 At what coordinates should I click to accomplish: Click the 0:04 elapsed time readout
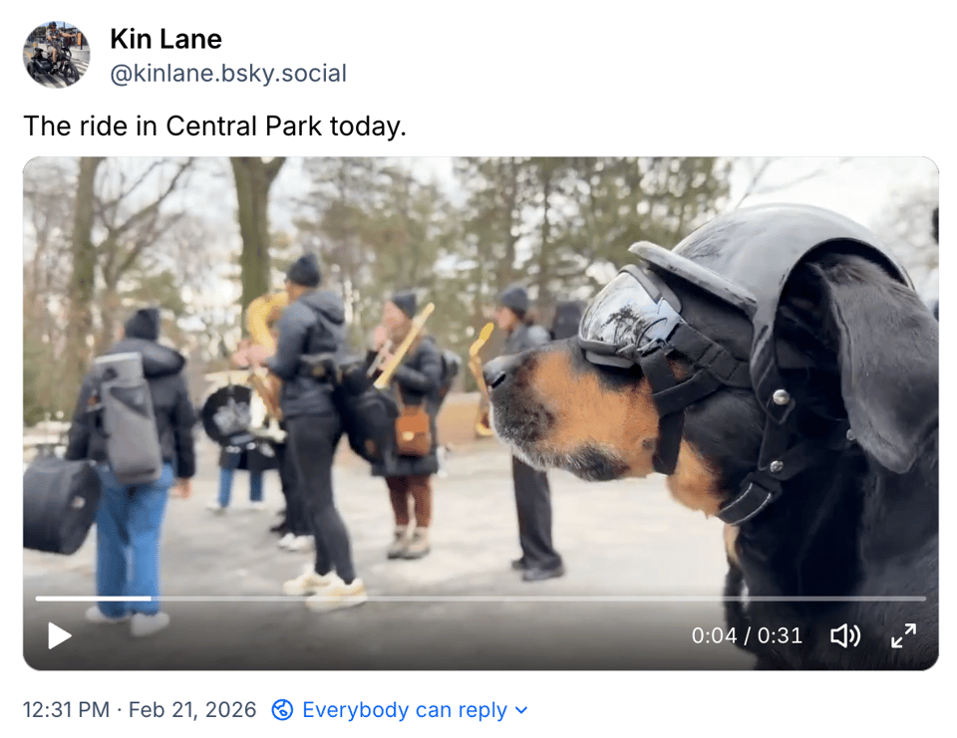(x=714, y=635)
